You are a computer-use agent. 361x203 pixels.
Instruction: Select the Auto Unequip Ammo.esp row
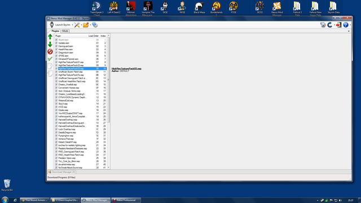(81, 91)
